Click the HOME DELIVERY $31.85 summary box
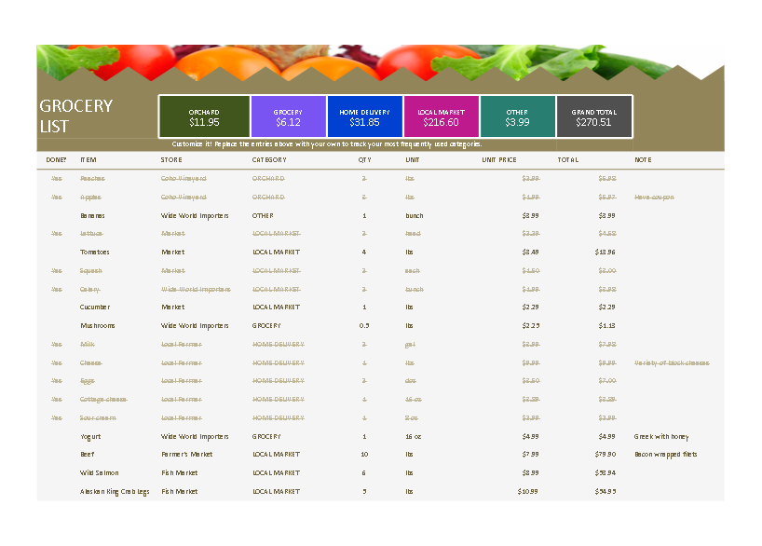 coord(364,116)
